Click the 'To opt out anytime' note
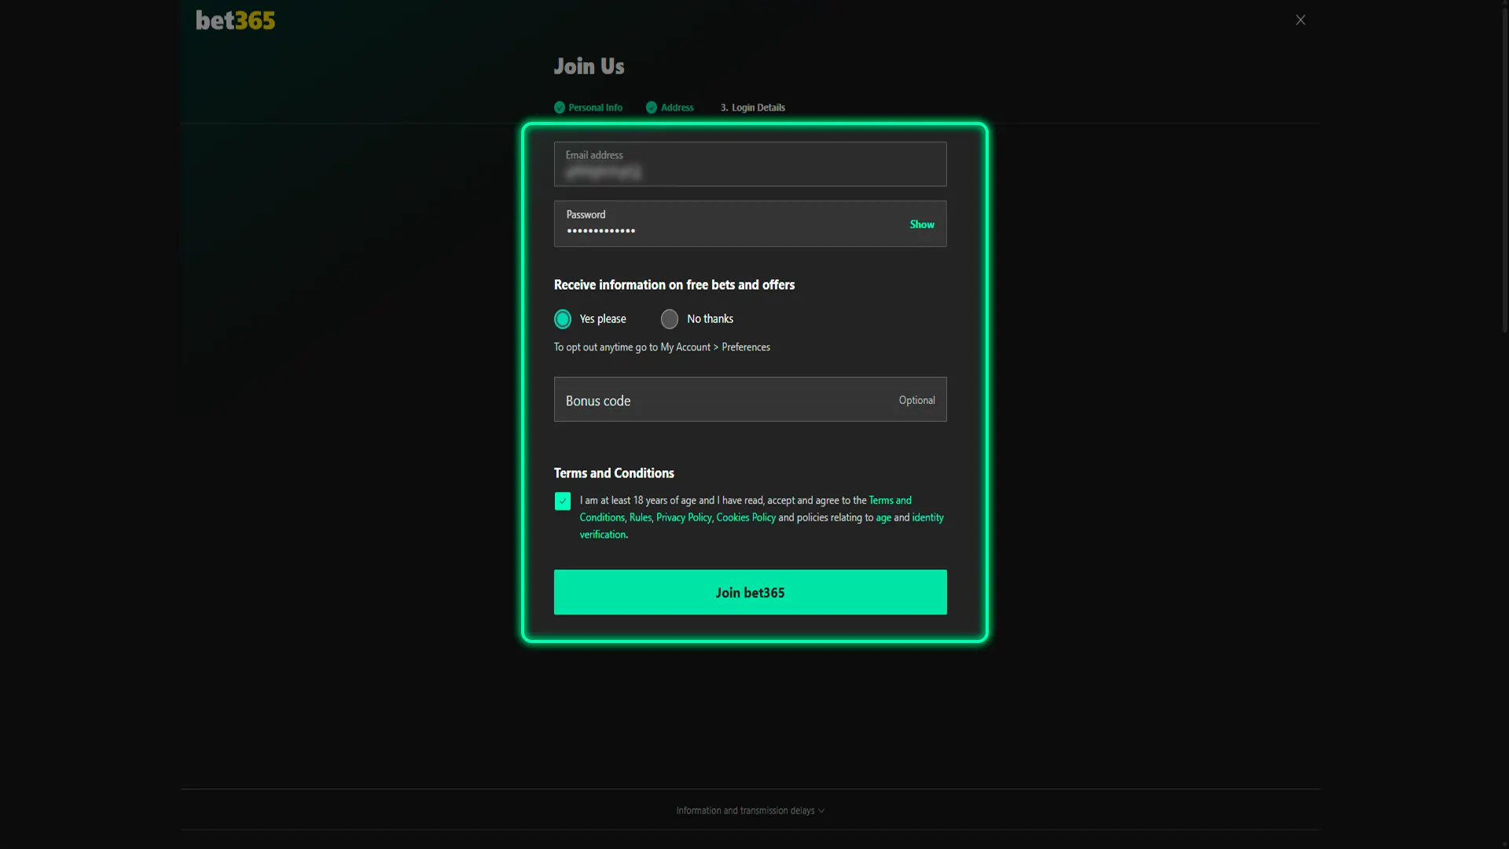This screenshot has width=1509, height=849. point(662,347)
